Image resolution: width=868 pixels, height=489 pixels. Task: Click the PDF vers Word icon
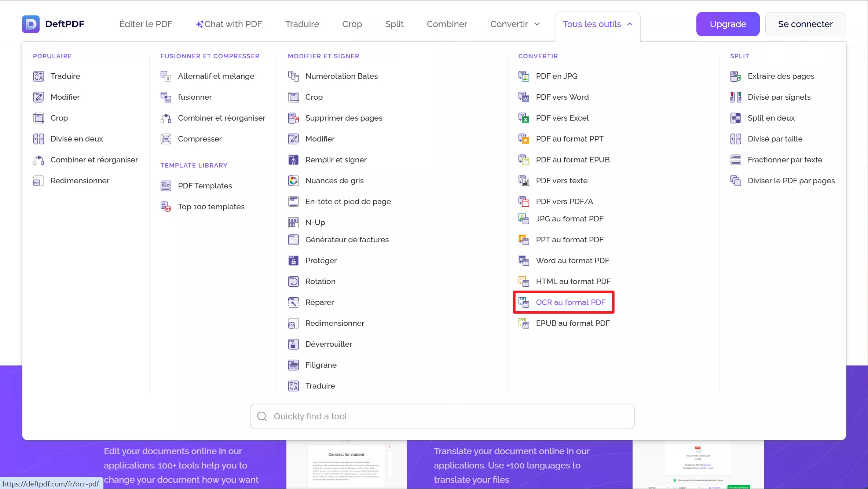(x=524, y=97)
